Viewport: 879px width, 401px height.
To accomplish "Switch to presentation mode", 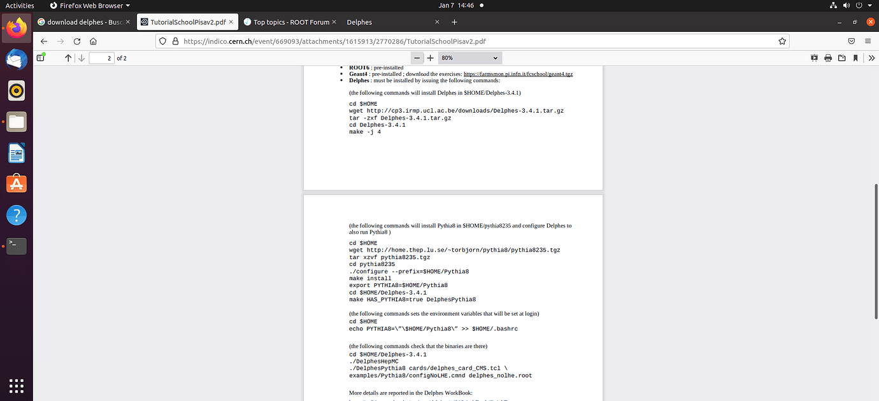I will (814, 58).
